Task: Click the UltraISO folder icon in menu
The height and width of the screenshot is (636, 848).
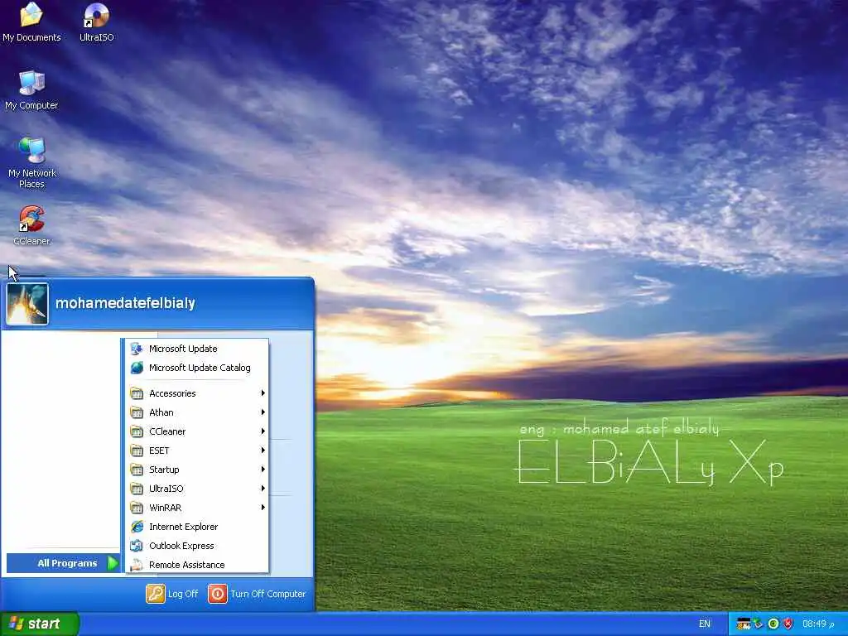Action: [x=137, y=489]
